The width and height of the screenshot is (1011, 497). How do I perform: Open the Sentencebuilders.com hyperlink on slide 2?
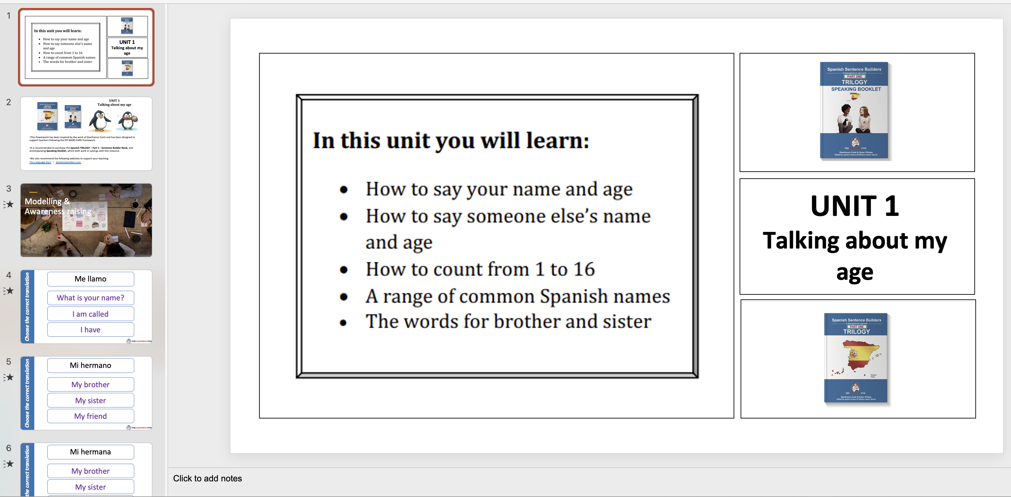(x=68, y=162)
